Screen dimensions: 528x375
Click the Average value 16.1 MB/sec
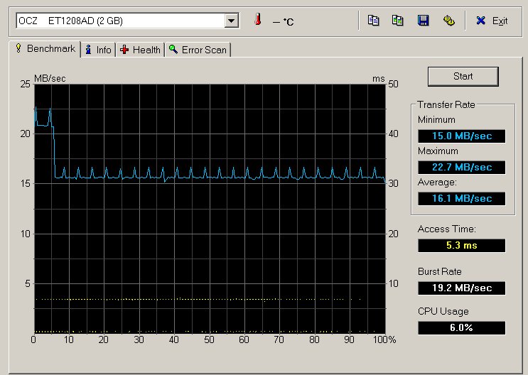pyautogui.click(x=462, y=199)
